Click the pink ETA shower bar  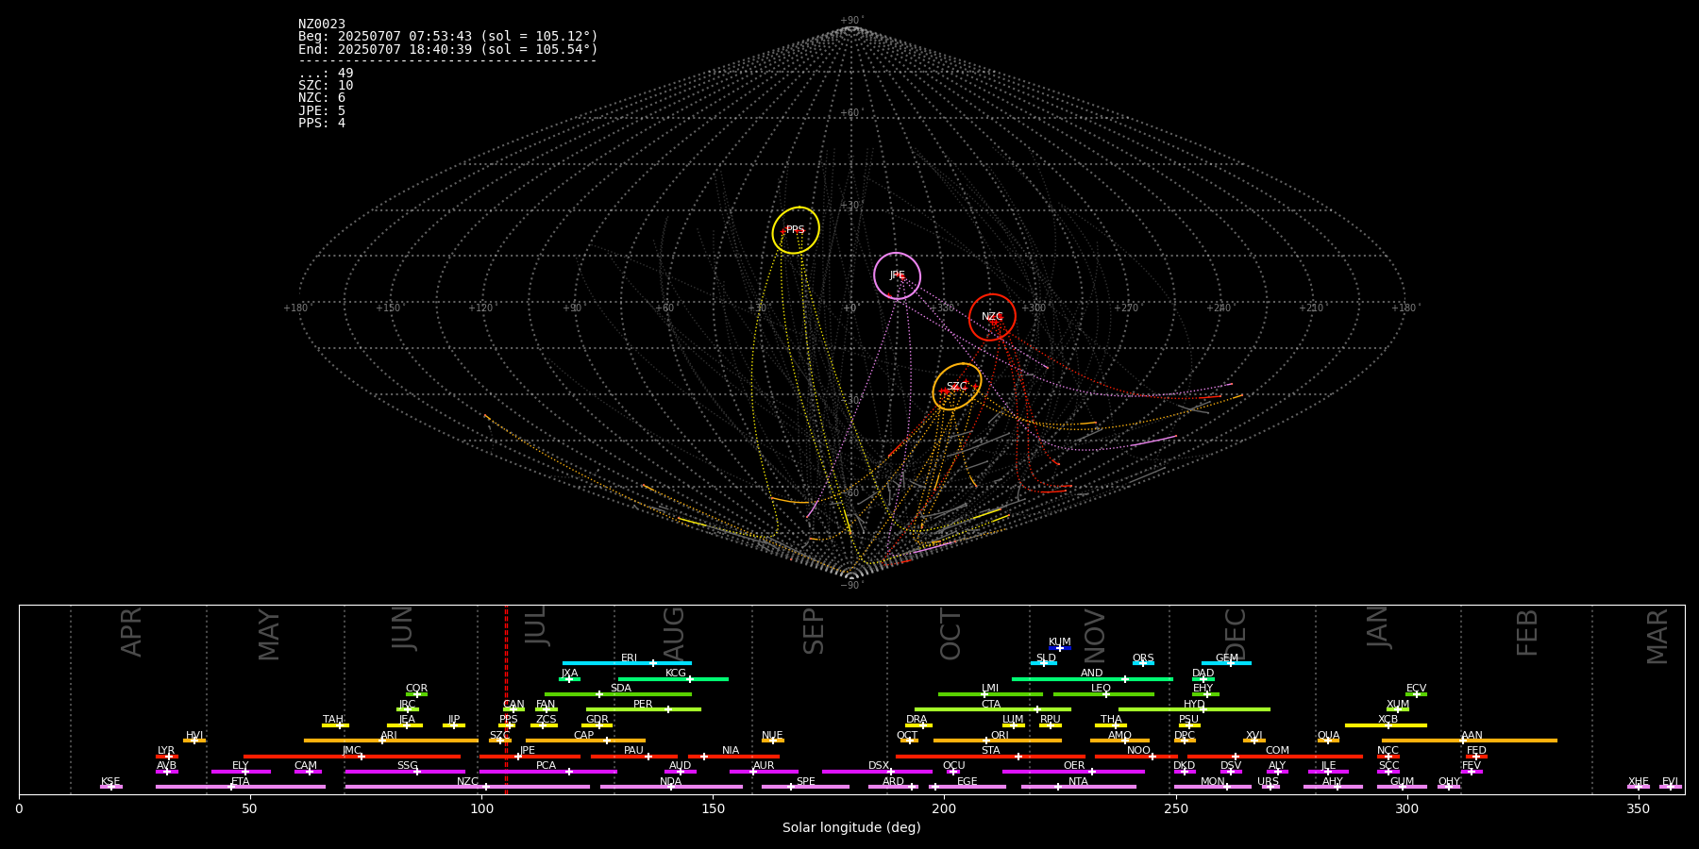click(241, 787)
